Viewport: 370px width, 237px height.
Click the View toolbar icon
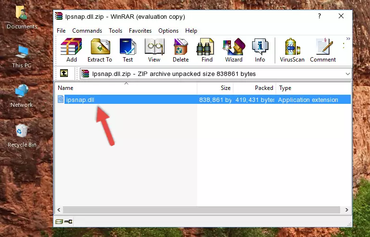point(154,50)
